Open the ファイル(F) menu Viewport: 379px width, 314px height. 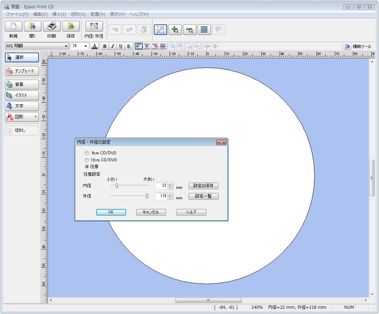[x=17, y=14]
